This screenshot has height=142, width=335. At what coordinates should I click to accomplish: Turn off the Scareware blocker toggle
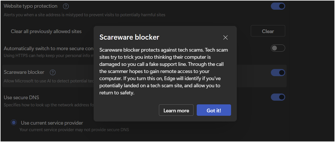click(278, 73)
